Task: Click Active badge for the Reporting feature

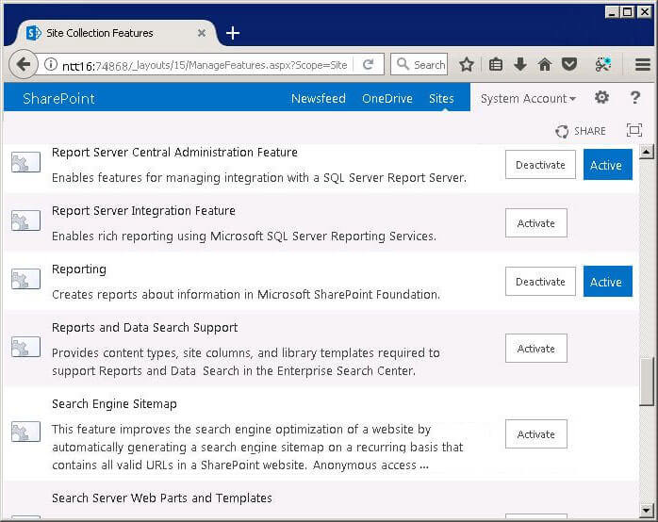Action: pyautogui.click(x=608, y=282)
